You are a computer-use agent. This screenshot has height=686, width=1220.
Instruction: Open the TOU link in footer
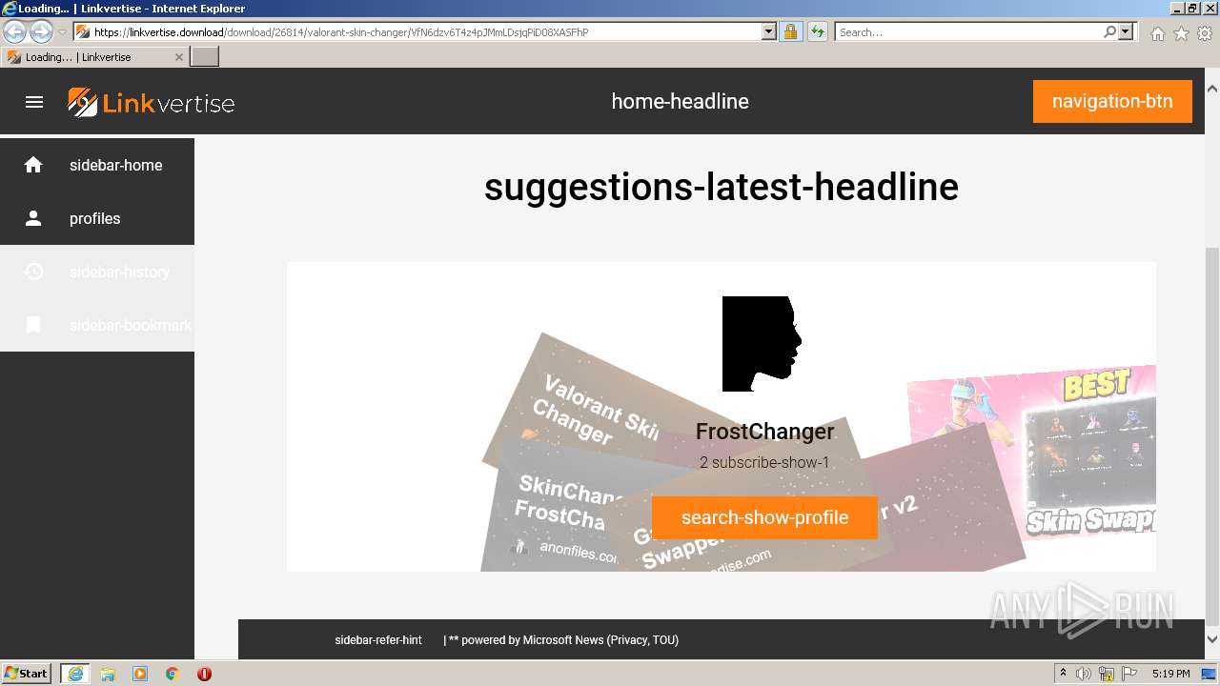point(663,640)
